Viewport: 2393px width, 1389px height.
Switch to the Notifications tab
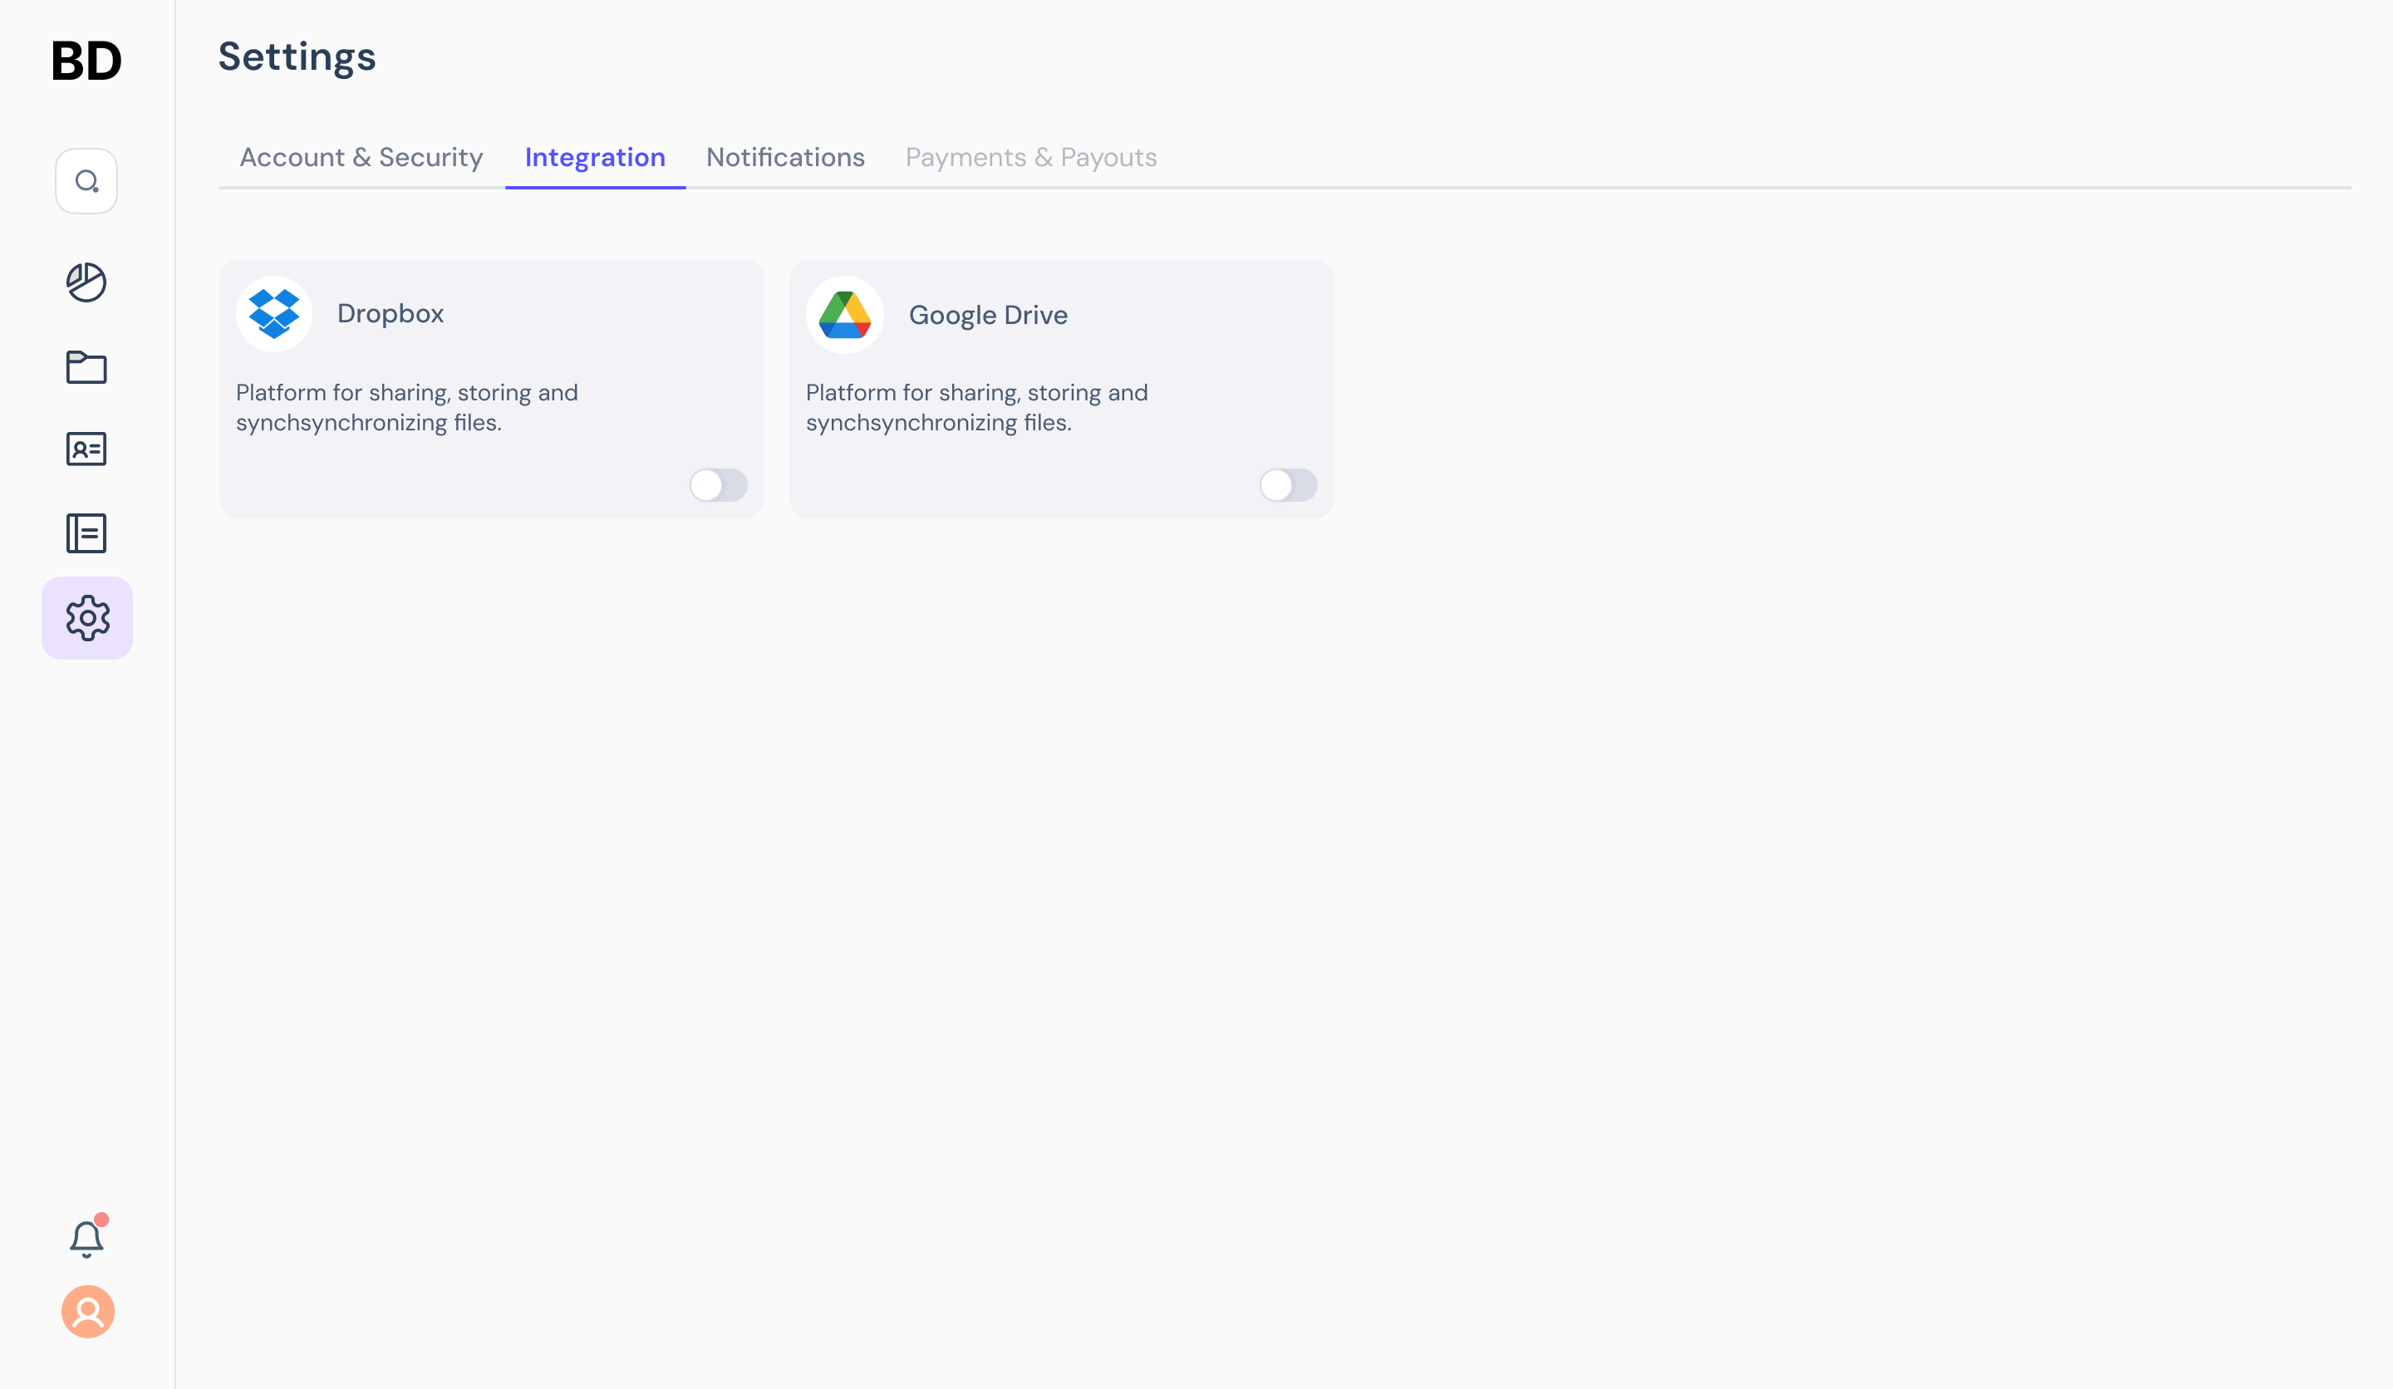click(784, 158)
